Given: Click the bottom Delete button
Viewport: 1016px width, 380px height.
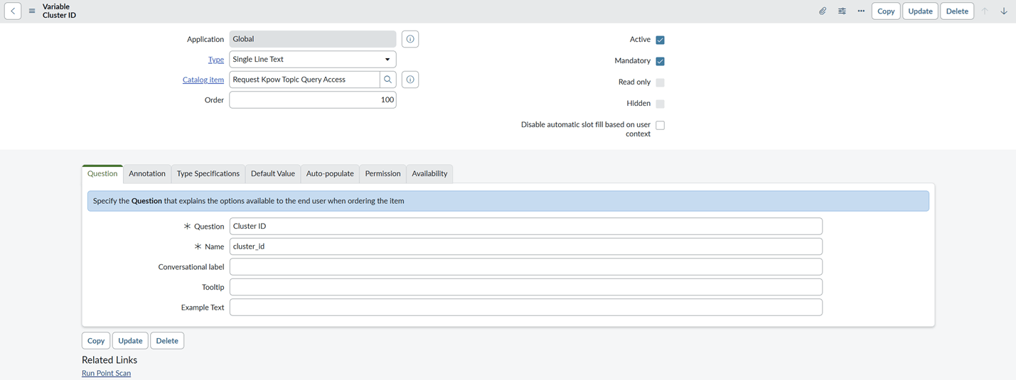Looking at the screenshot, I should (x=167, y=341).
